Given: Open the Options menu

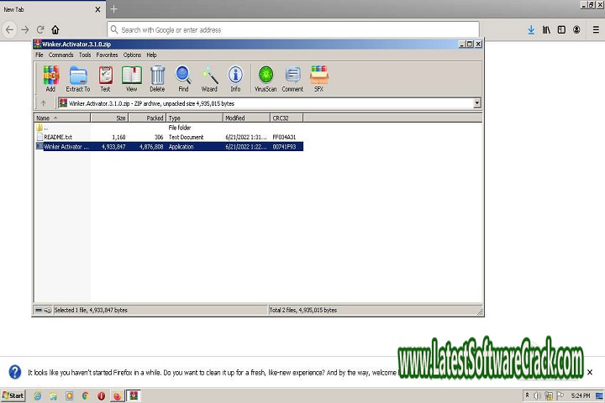Looking at the screenshot, I should pyautogui.click(x=132, y=55).
